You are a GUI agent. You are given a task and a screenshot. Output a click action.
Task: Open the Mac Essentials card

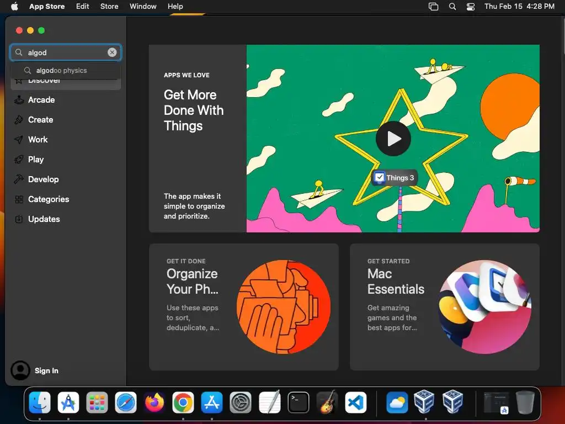445,307
